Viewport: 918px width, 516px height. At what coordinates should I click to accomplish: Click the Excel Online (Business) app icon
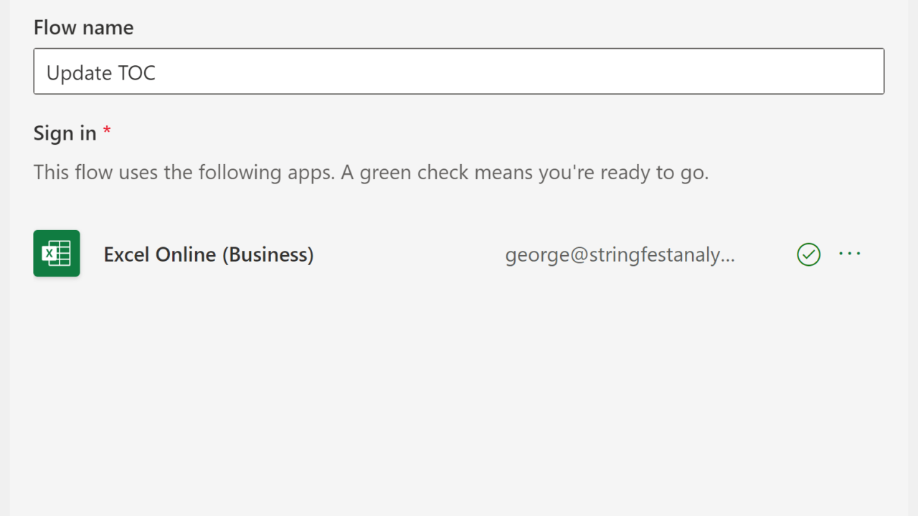click(x=57, y=254)
